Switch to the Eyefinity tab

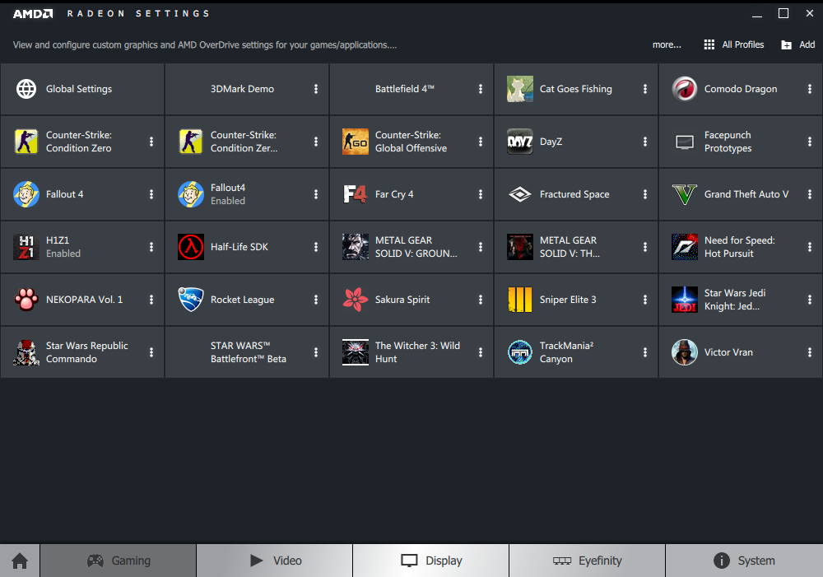point(588,561)
